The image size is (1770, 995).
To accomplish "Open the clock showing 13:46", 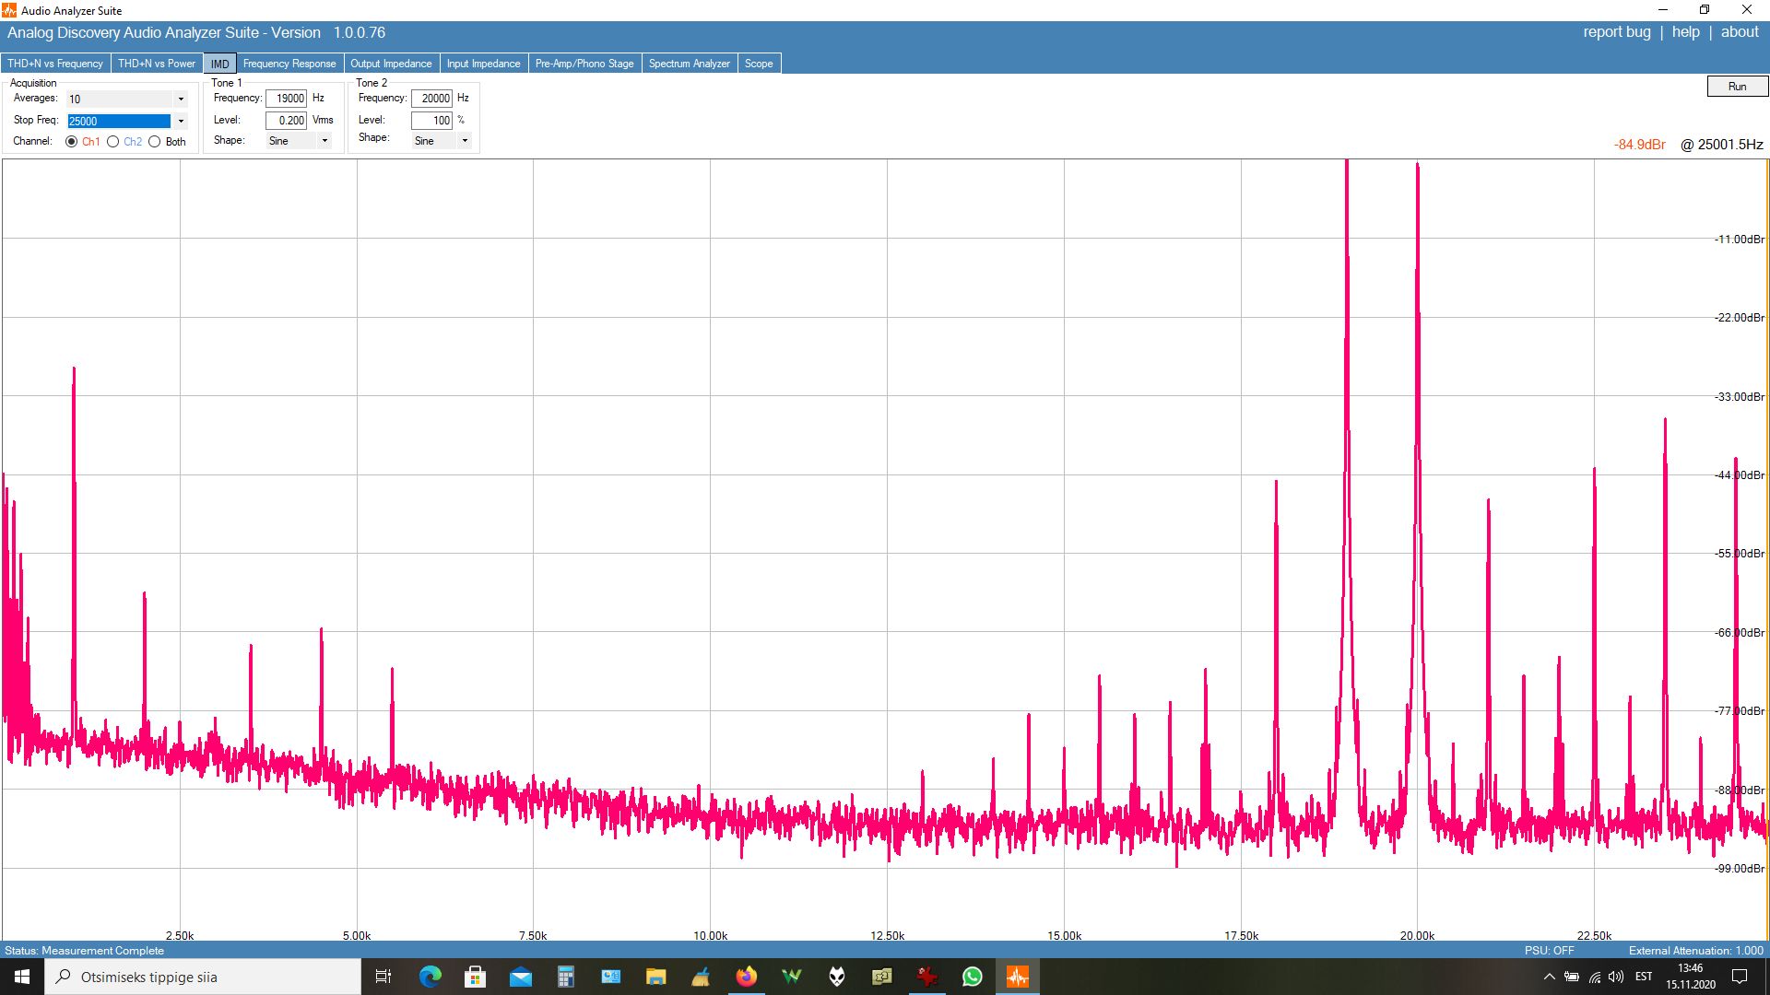I will 1691,977.
